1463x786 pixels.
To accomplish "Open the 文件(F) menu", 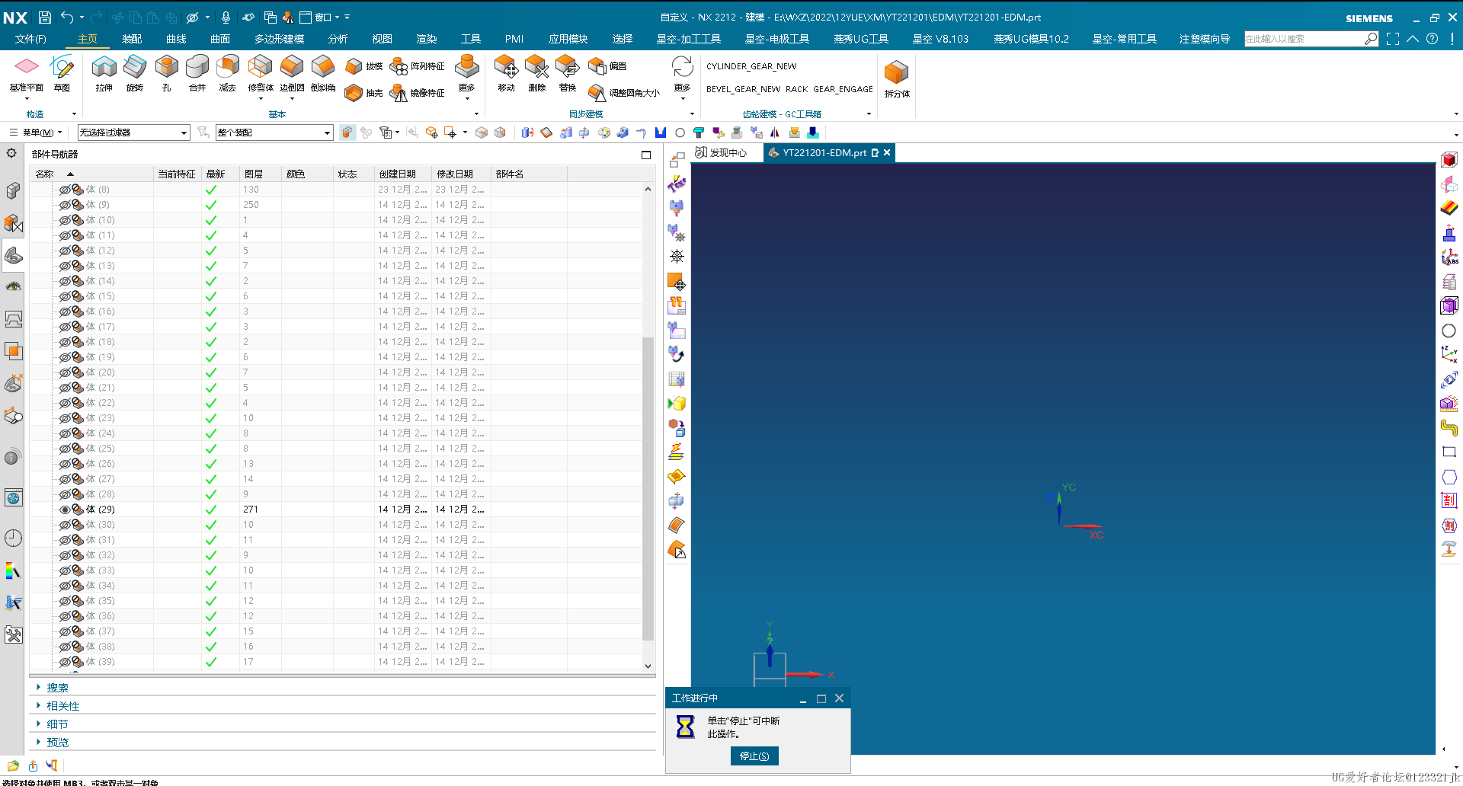I will click(x=30, y=39).
